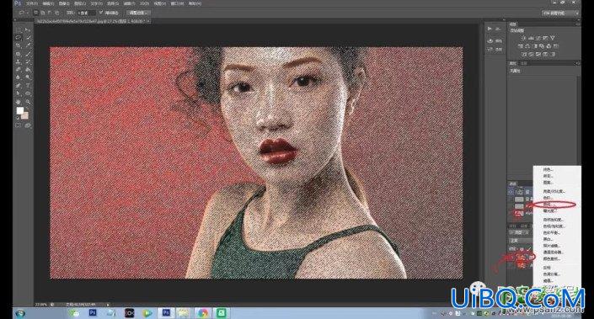Viewport: 594px width, 319px height.
Task: Lock image pixels in Layers panel
Action: click(x=528, y=248)
